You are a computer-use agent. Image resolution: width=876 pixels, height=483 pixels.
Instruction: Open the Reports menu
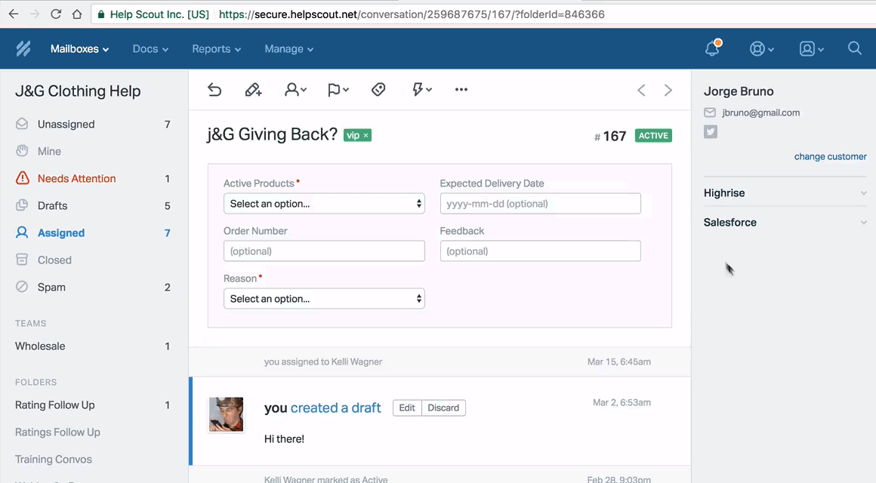point(216,49)
